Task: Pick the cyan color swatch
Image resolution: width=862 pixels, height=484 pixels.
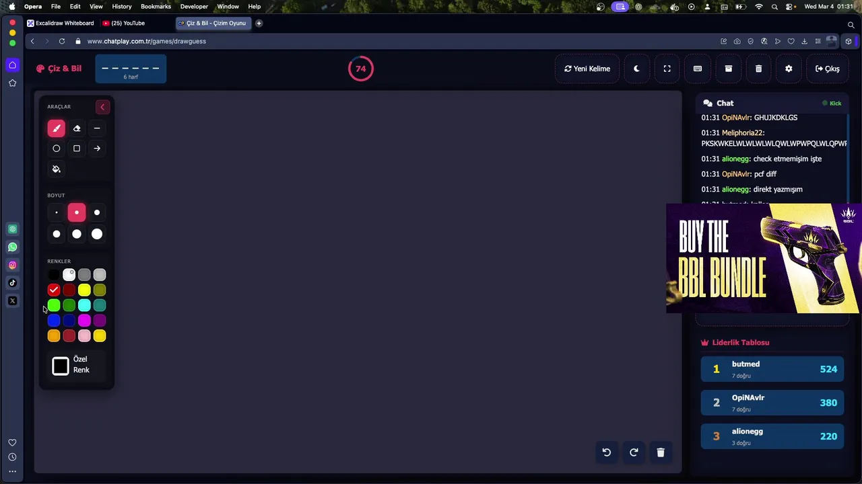Action: click(84, 306)
